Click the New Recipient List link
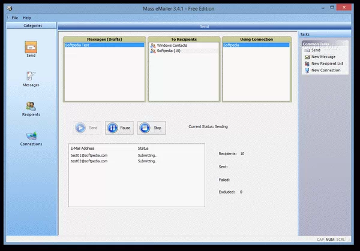 [x=327, y=63]
